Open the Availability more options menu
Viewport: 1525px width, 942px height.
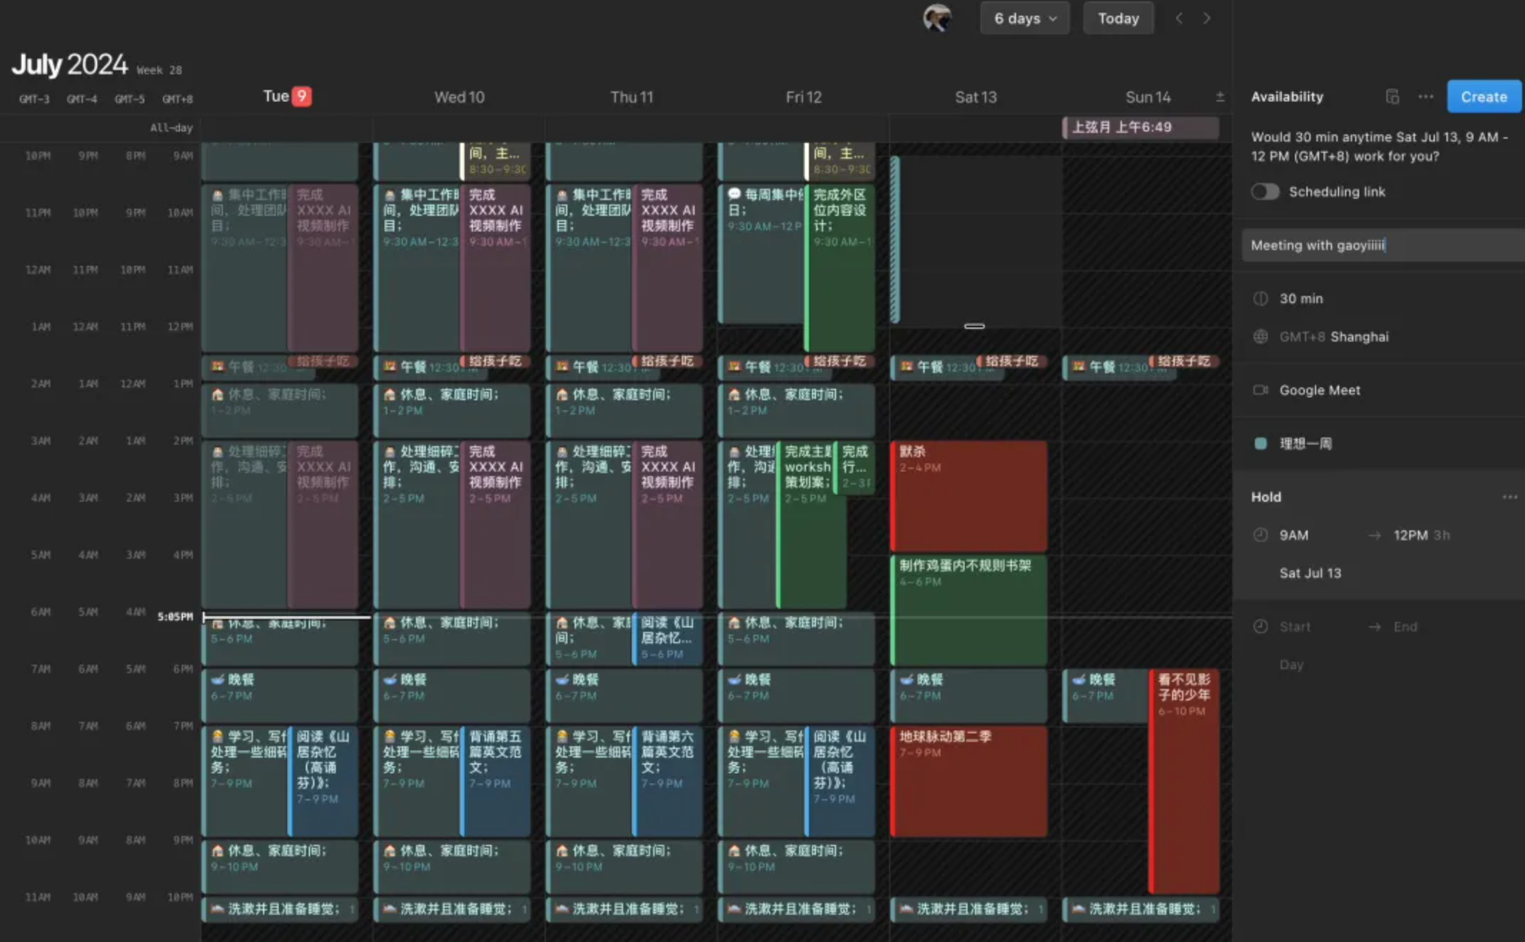[1426, 96]
